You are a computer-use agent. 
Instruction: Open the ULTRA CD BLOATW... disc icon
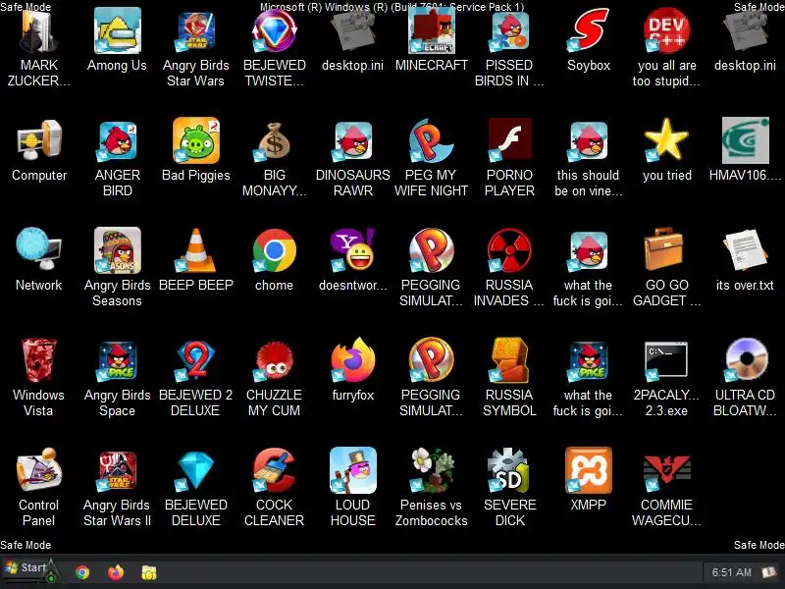[745, 361]
